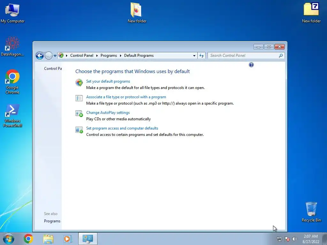Select the Recycle Bin icon
The image size is (327, 245).
[x=311, y=212]
